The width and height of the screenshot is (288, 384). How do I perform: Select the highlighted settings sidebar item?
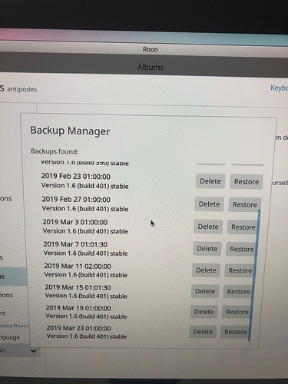point(13,276)
